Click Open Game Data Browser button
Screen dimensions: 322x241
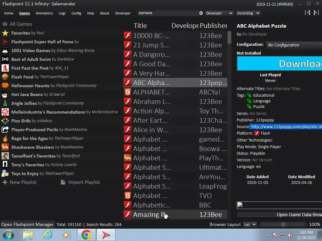pos(280,215)
